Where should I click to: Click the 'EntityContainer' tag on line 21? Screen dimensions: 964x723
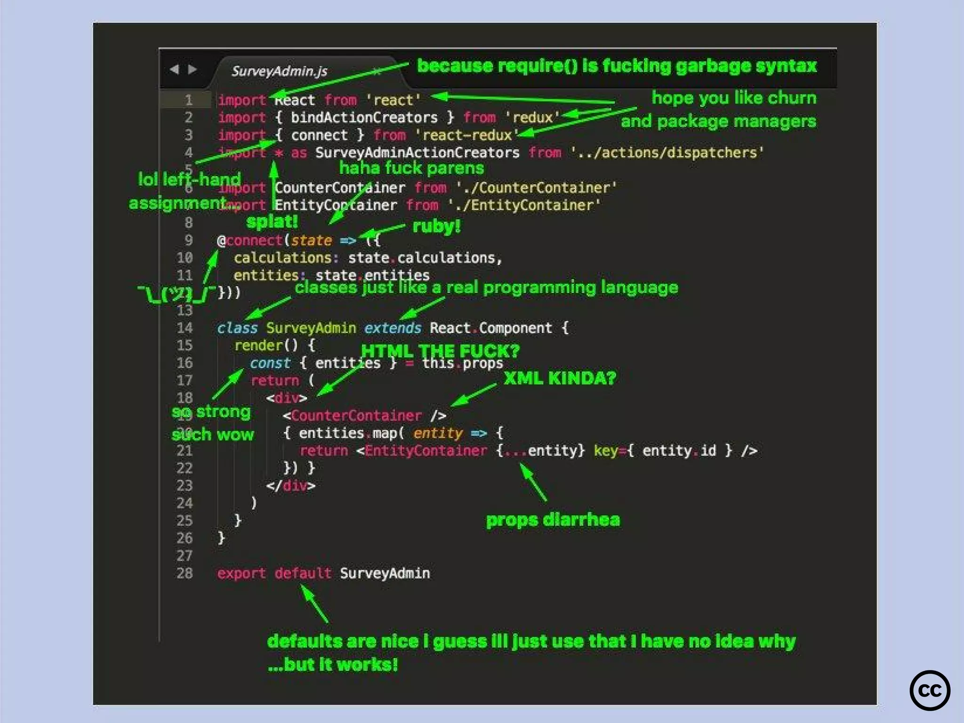tap(426, 451)
